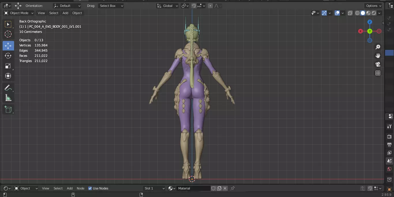Open the gizmo options dropdown arrow
Screen dimensions: 394x197
329,13
